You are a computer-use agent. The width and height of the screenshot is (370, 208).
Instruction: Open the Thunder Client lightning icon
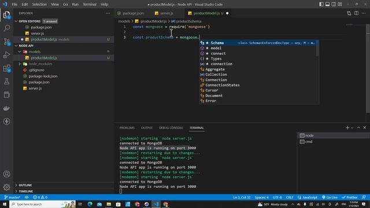click(x=6, y=121)
